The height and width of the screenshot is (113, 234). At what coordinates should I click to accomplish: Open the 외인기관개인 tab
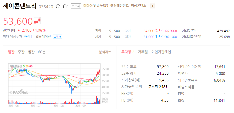161,52
